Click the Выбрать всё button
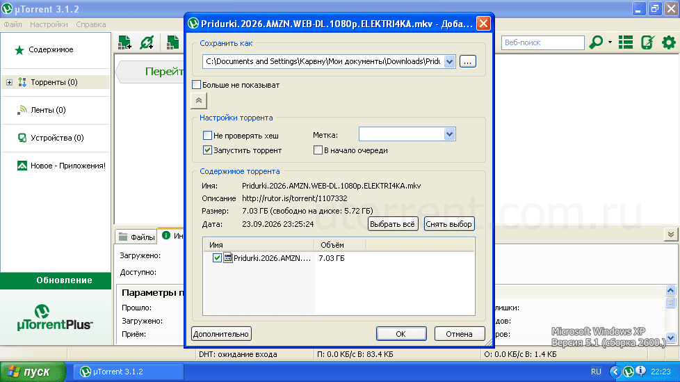This screenshot has height=382, width=680. point(393,224)
